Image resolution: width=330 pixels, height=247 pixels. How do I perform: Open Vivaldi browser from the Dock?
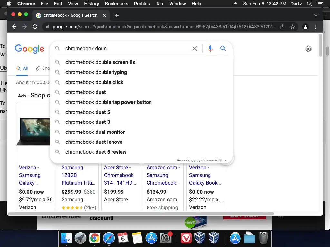point(186,238)
